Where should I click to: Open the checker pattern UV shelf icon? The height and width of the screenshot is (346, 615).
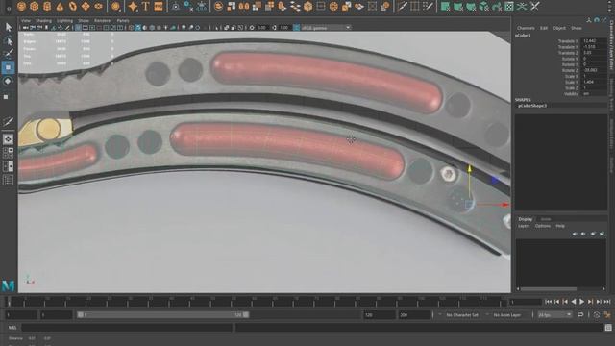(509, 6)
